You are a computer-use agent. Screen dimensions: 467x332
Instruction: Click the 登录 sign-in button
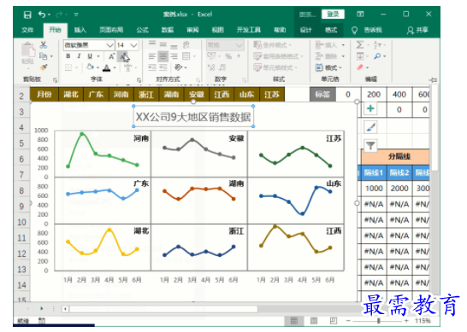pyautogui.click(x=333, y=14)
